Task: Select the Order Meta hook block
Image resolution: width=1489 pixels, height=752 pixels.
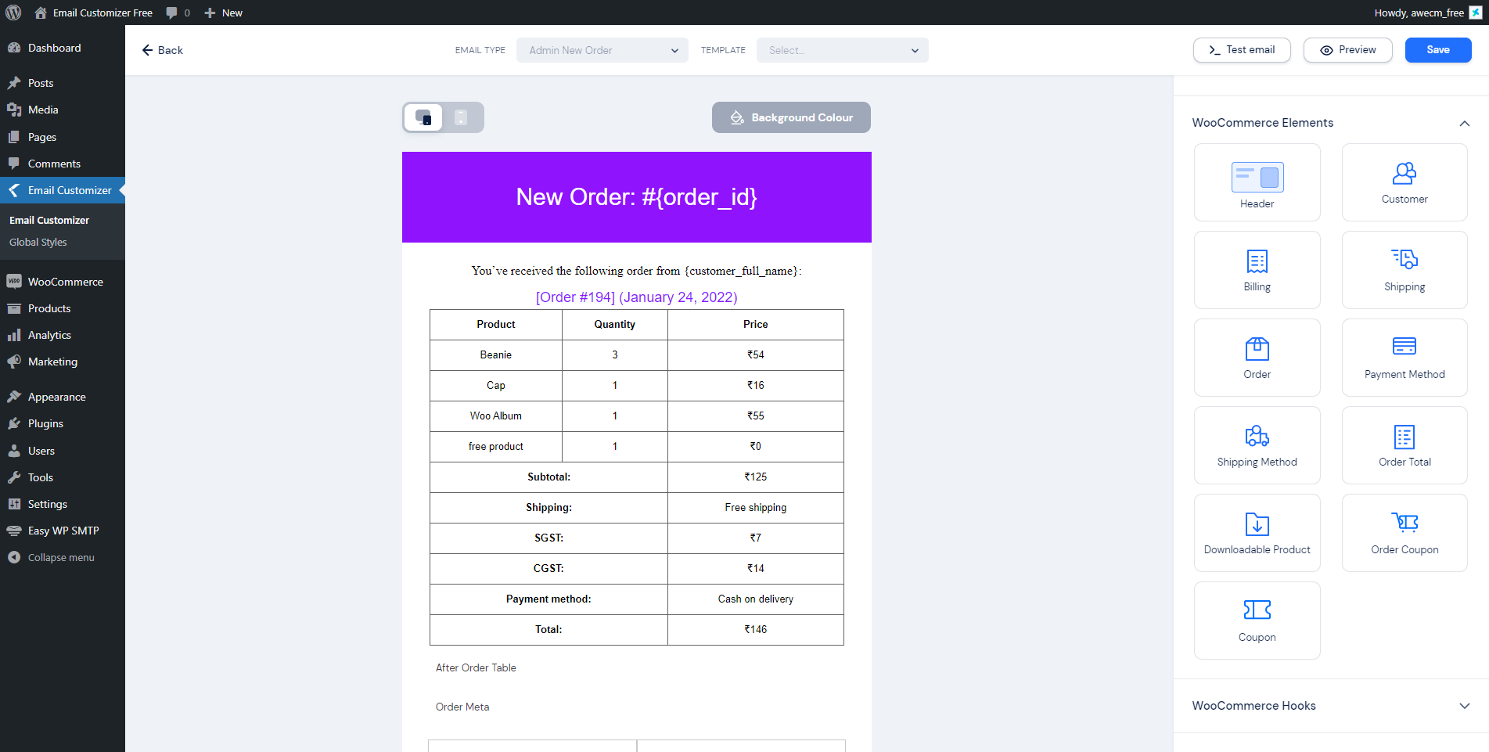Action: click(x=462, y=707)
